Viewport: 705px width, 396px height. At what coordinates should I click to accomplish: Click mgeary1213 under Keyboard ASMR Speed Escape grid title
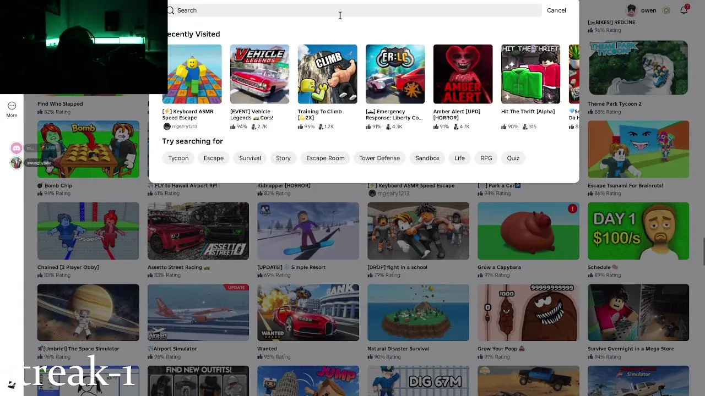click(x=393, y=194)
